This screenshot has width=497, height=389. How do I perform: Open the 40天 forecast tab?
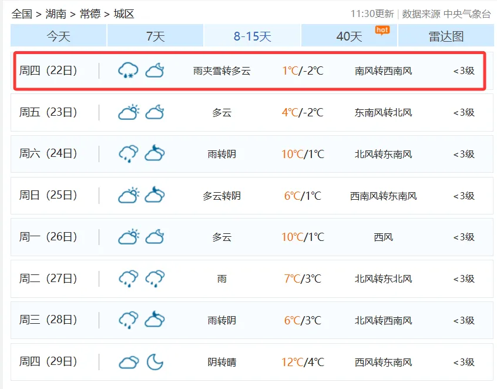point(350,36)
